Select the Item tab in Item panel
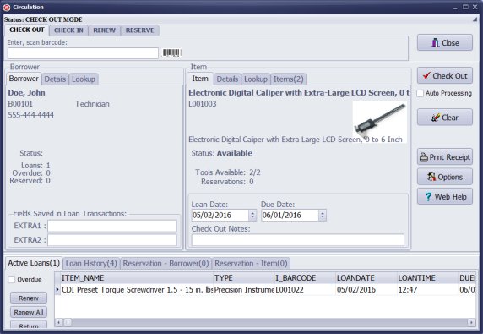This screenshot has height=334, width=483. pos(200,79)
